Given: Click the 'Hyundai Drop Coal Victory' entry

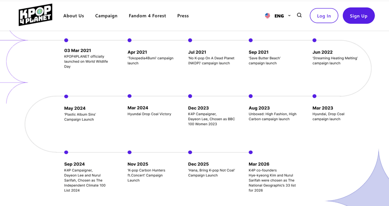Looking at the screenshot, I should tap(149, 114).
